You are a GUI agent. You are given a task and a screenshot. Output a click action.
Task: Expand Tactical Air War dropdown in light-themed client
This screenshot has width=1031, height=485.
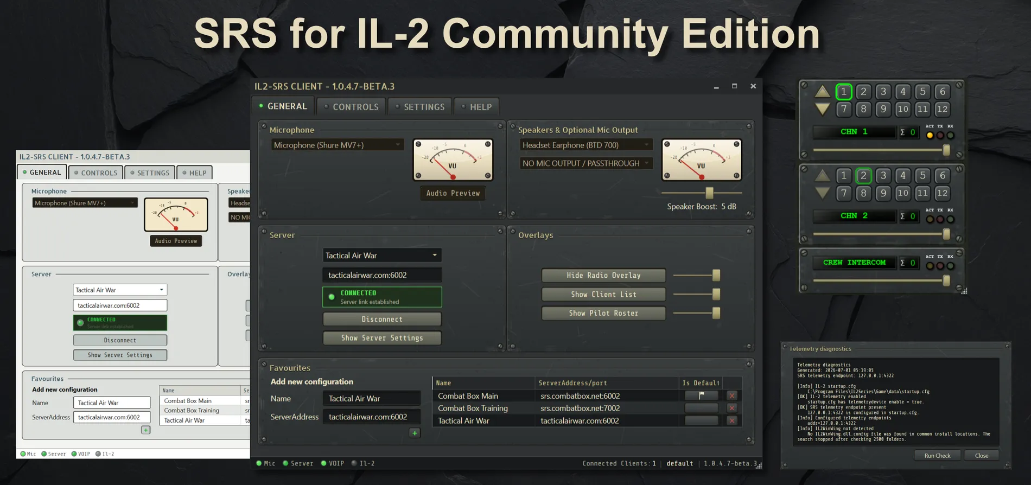point(120,290)
